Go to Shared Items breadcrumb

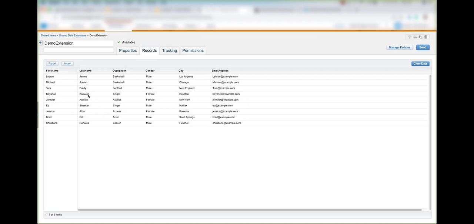point(48,35)
